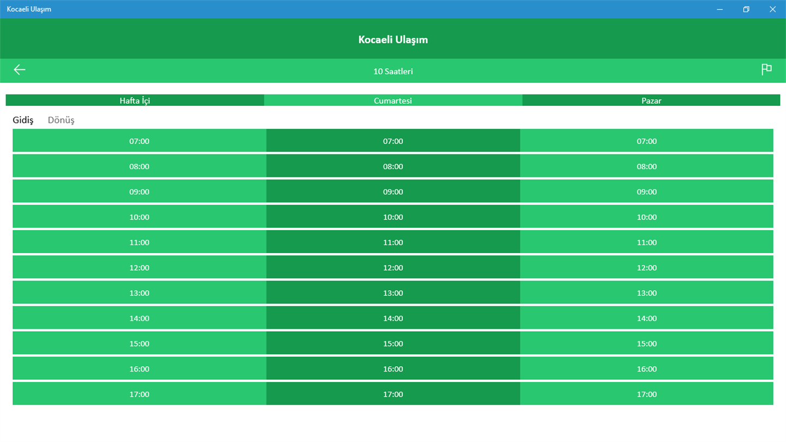Screen dimensions: 786x442
Task: Choose 13:00 in the Pazar column
Action: (647, 292)
